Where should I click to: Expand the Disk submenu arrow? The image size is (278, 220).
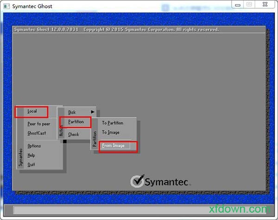[x=92, y=112]
